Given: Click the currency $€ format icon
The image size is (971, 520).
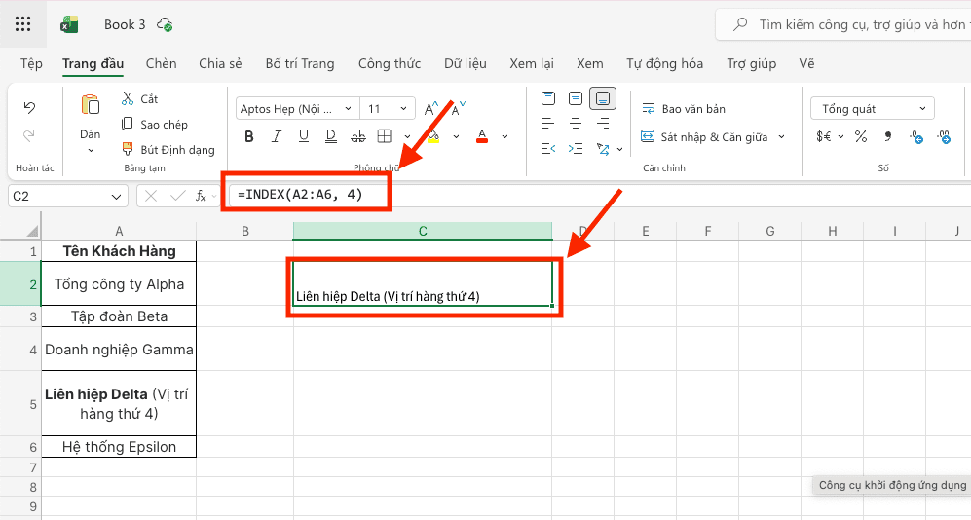Looking at the screenshot, I should pyautogui.click(x=823, y=136).
